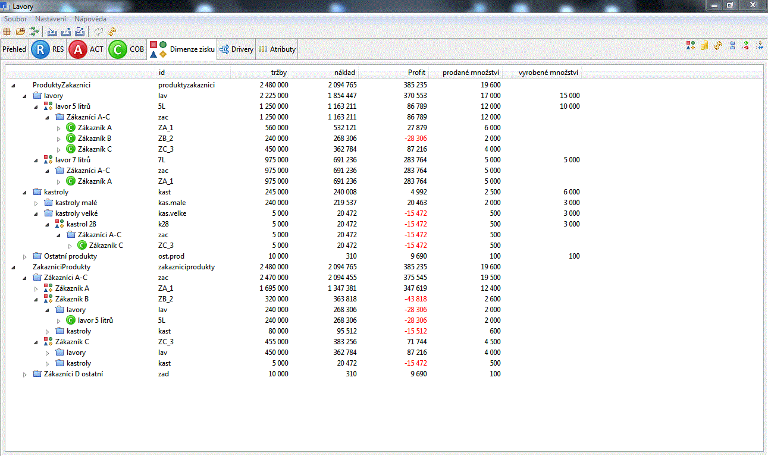Expand the Ostatní produkty folder

24,257
